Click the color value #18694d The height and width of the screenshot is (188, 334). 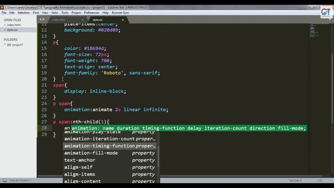(94, 49)
